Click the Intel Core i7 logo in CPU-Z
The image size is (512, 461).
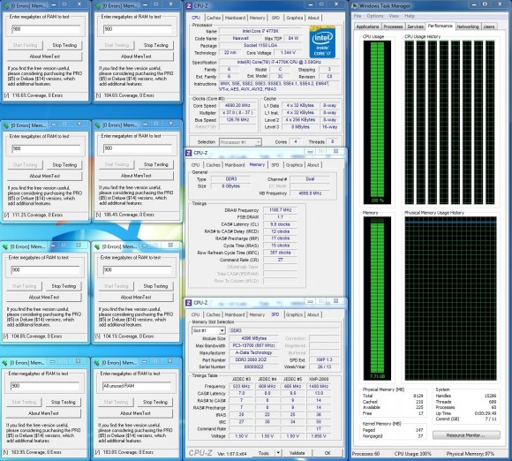pos(322,42)
